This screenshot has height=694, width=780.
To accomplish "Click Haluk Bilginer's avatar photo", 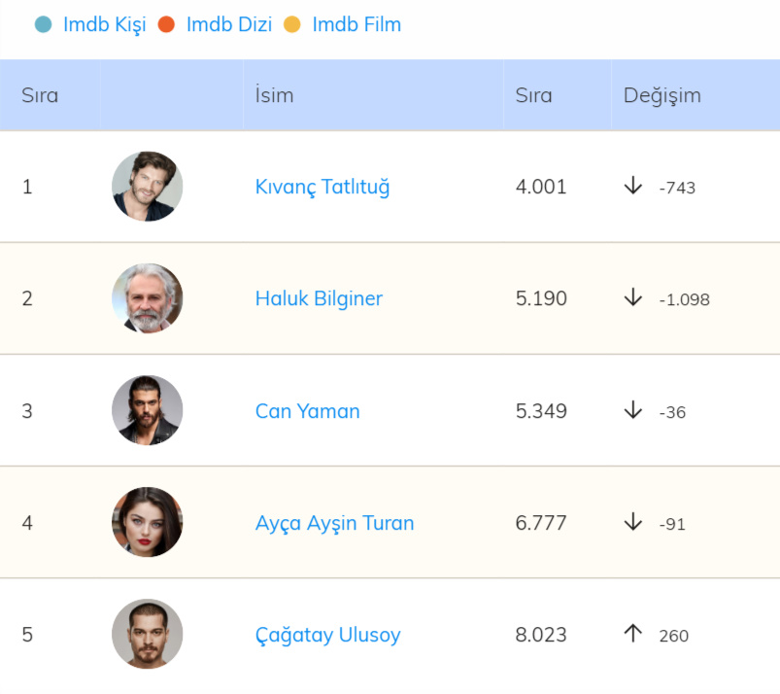I will [147, 298].
